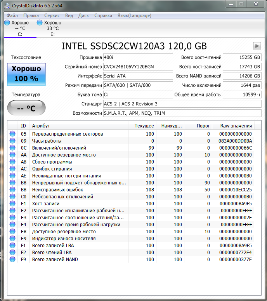Click status circle for Всего чтений LBA
The image size is (267, 301).
tap(12, 252)
